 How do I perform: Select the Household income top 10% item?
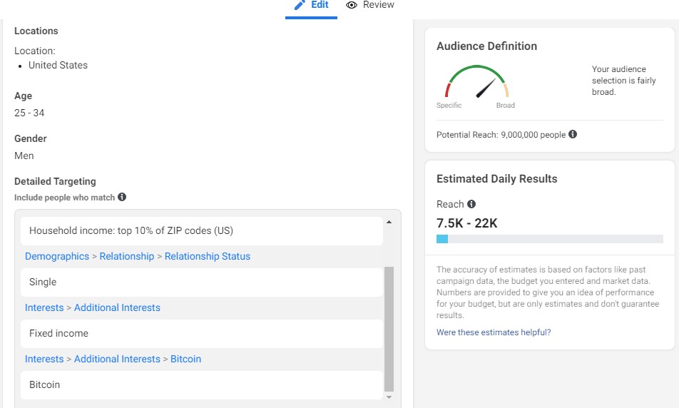point(202,230)
